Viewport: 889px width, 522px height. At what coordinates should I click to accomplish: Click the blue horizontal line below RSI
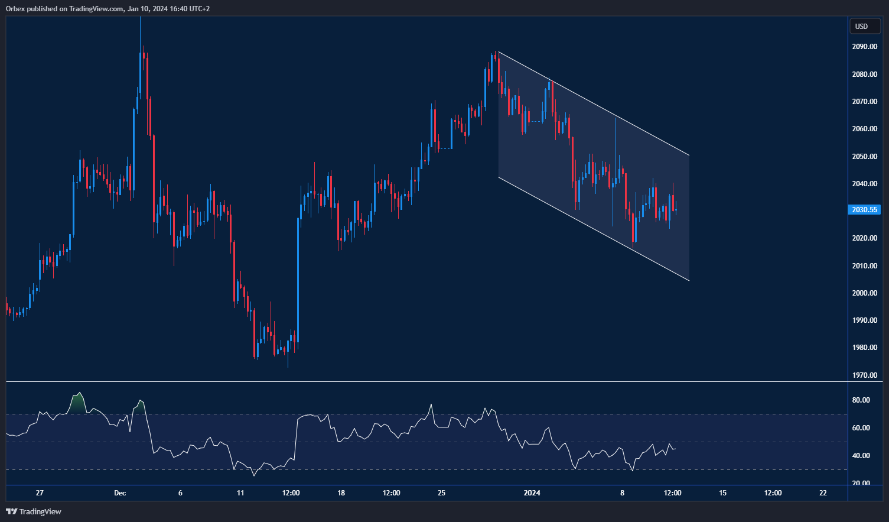coord(425,485)
